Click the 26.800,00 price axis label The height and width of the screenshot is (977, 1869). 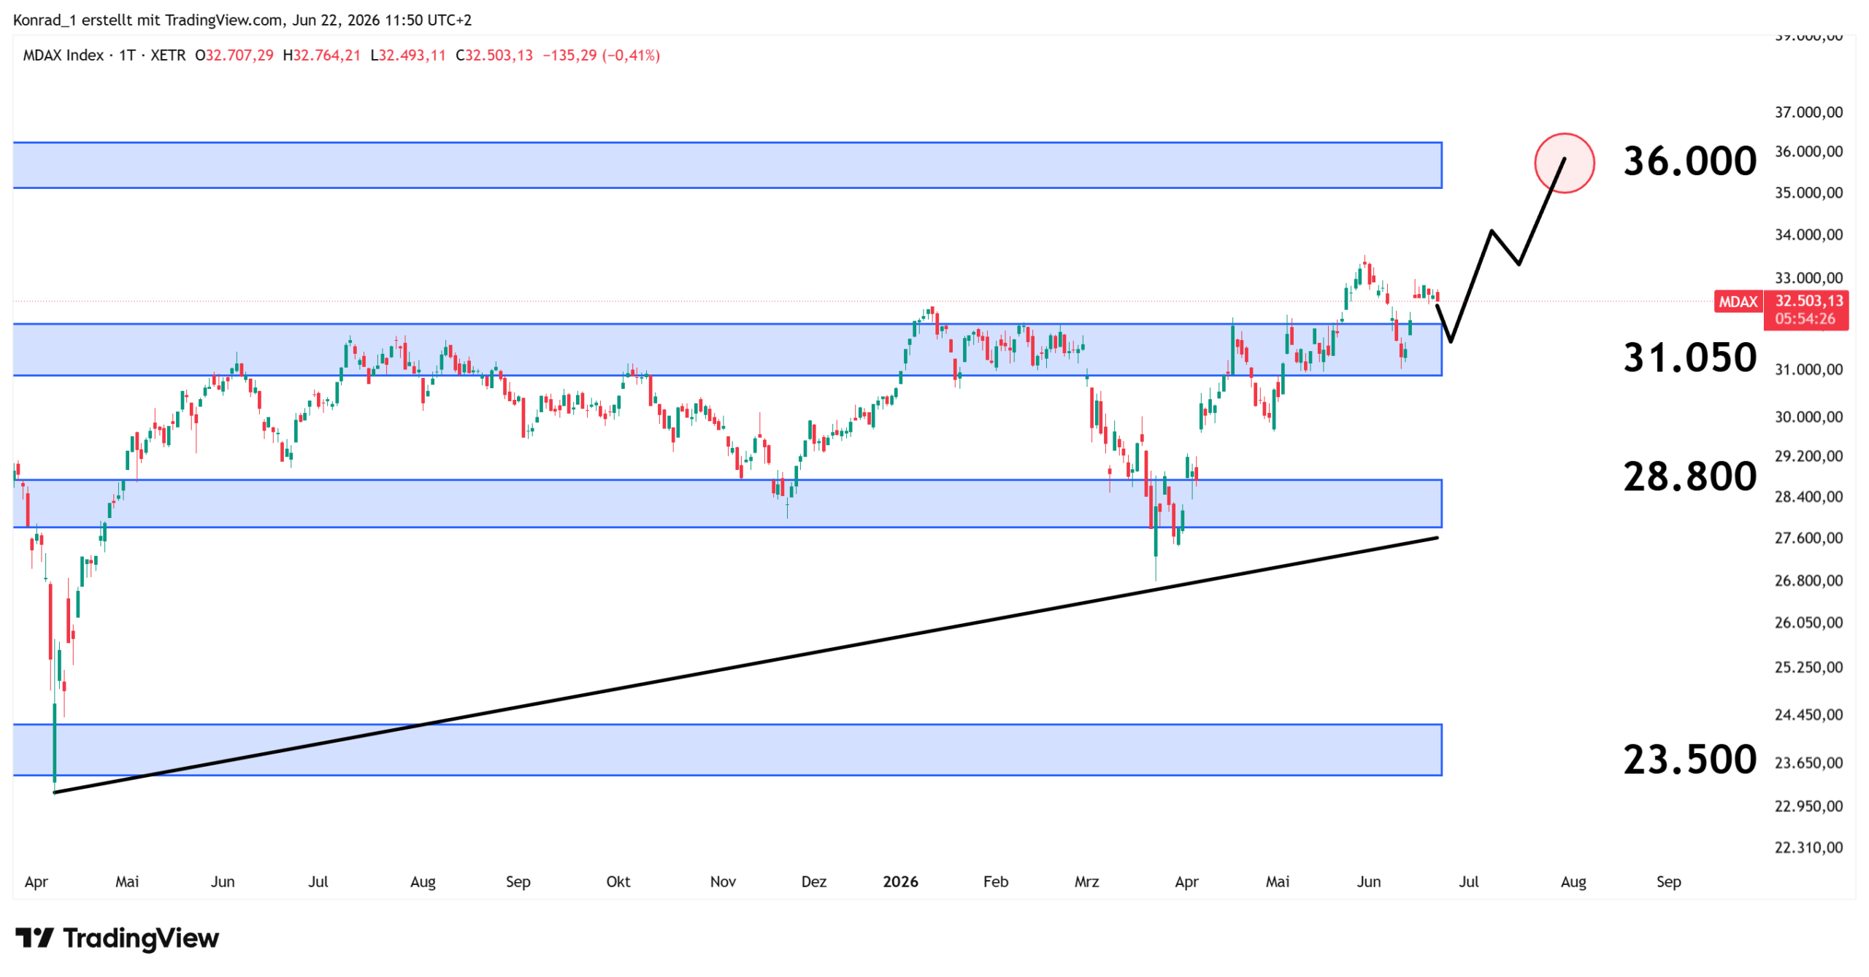(1808, 581)
